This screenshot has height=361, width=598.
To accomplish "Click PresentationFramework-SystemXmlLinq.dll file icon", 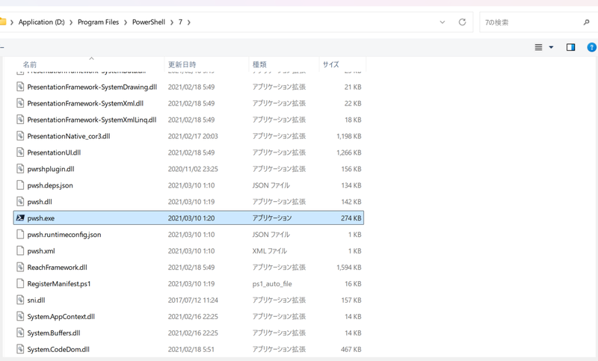I will (x=20, y=120).
